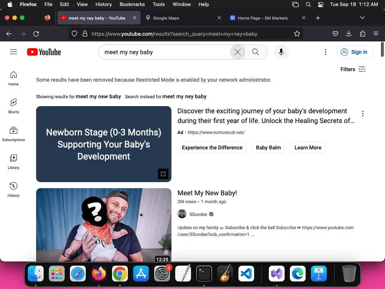
Task: Open the Tools menu
Action: click(159, 4)
